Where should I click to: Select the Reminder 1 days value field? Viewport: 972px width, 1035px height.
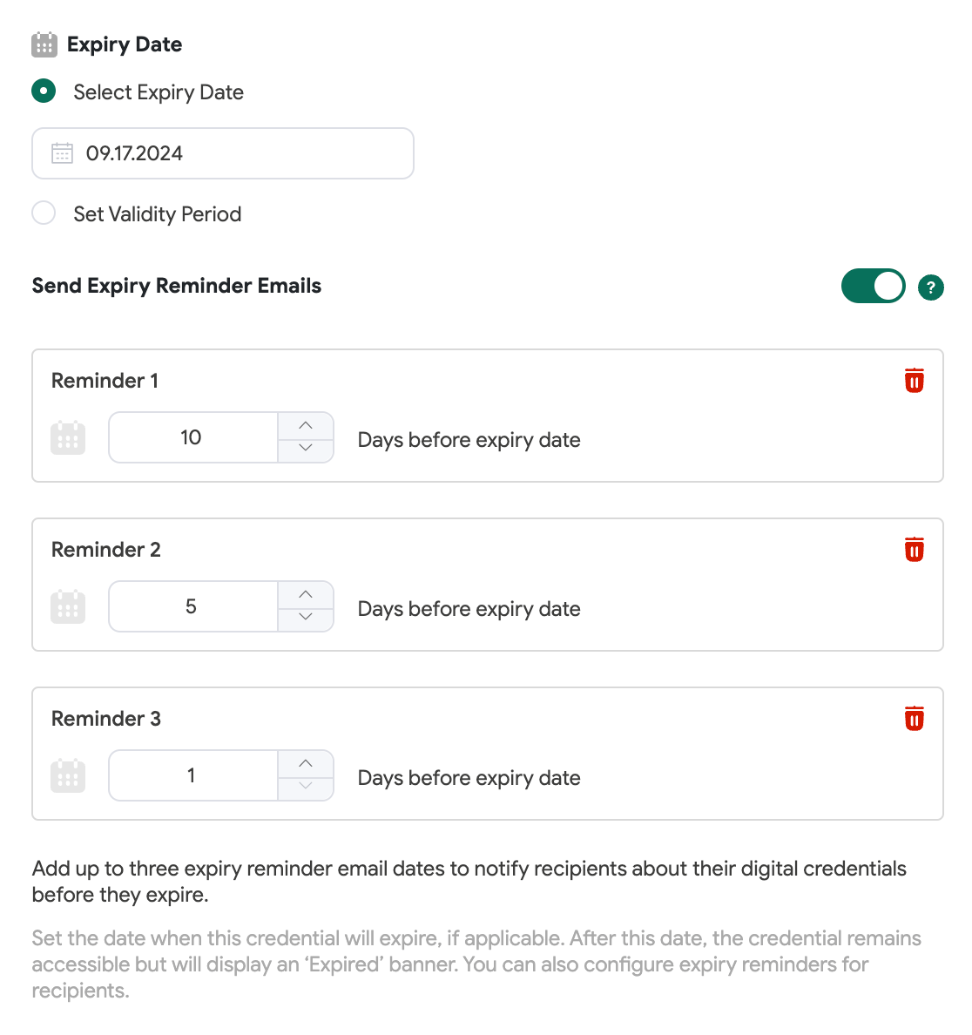[192, 437]
